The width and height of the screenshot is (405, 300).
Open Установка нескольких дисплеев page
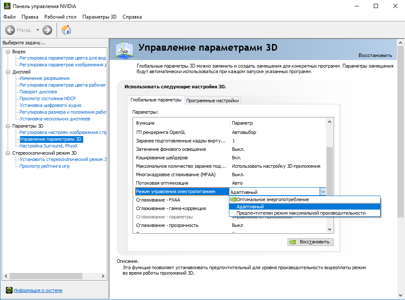[55, 119]
